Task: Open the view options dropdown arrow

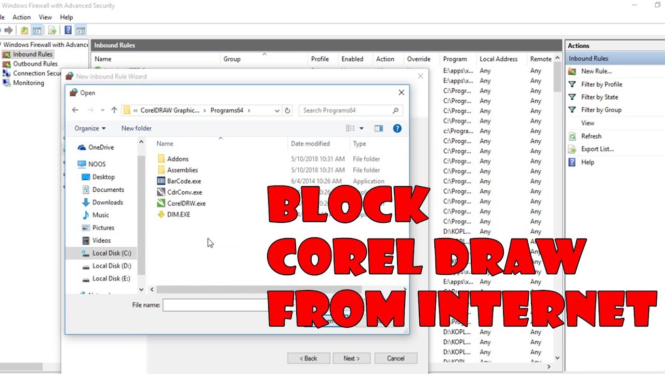Action: coord(362,128)
